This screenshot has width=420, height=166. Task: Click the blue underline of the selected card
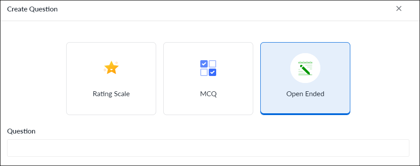(305, 114)
